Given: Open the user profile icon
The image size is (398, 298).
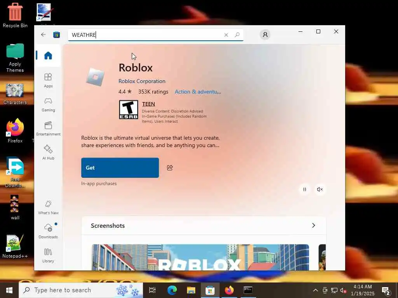Looking at the screenshot, I should pyautogui.click(x=265, y=35).
